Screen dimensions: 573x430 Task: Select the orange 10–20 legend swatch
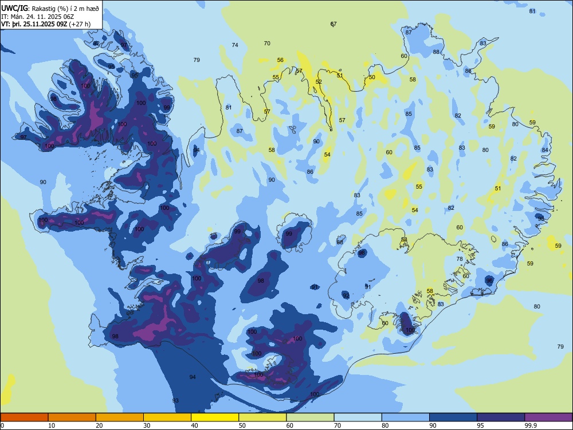pos(72,417)
